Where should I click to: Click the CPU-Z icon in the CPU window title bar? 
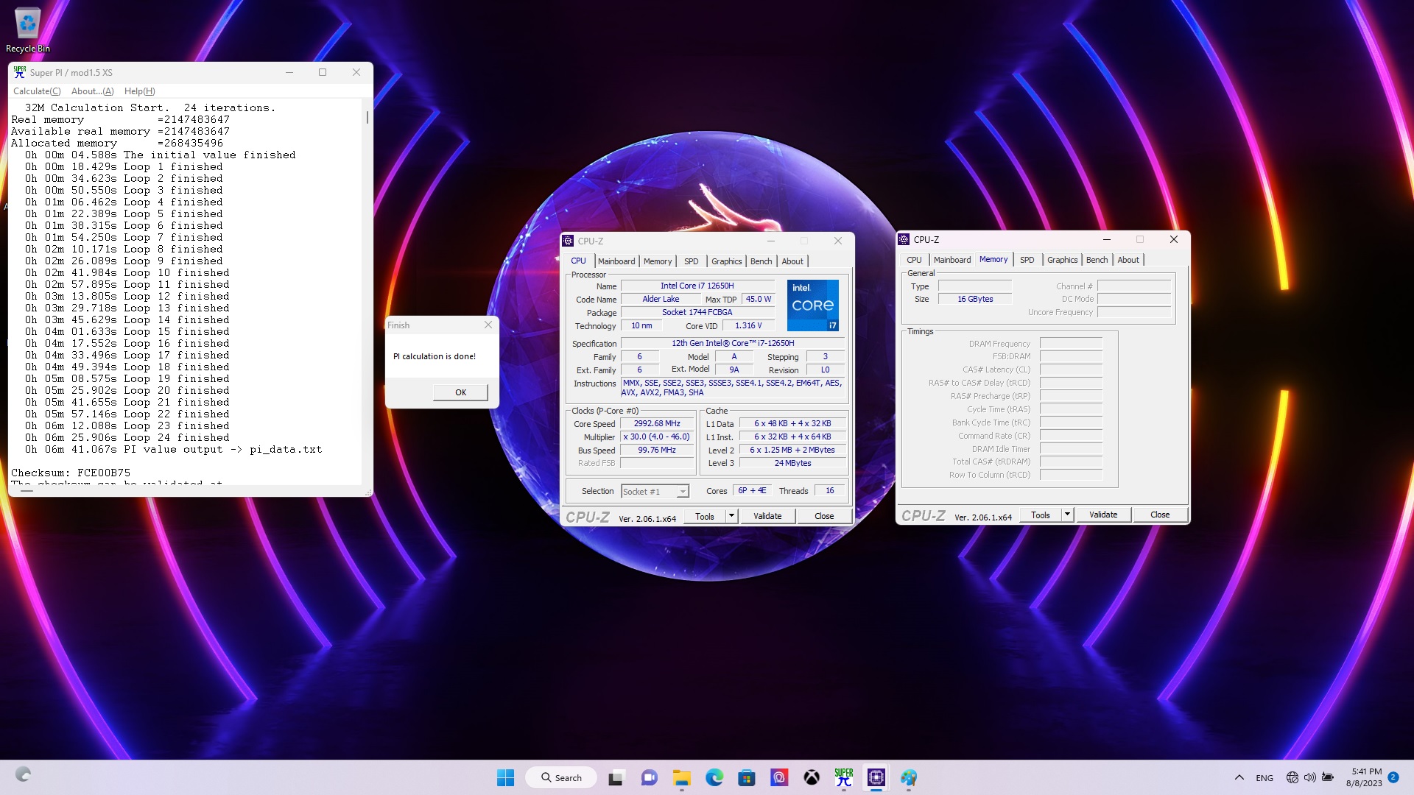pos(568,241)
